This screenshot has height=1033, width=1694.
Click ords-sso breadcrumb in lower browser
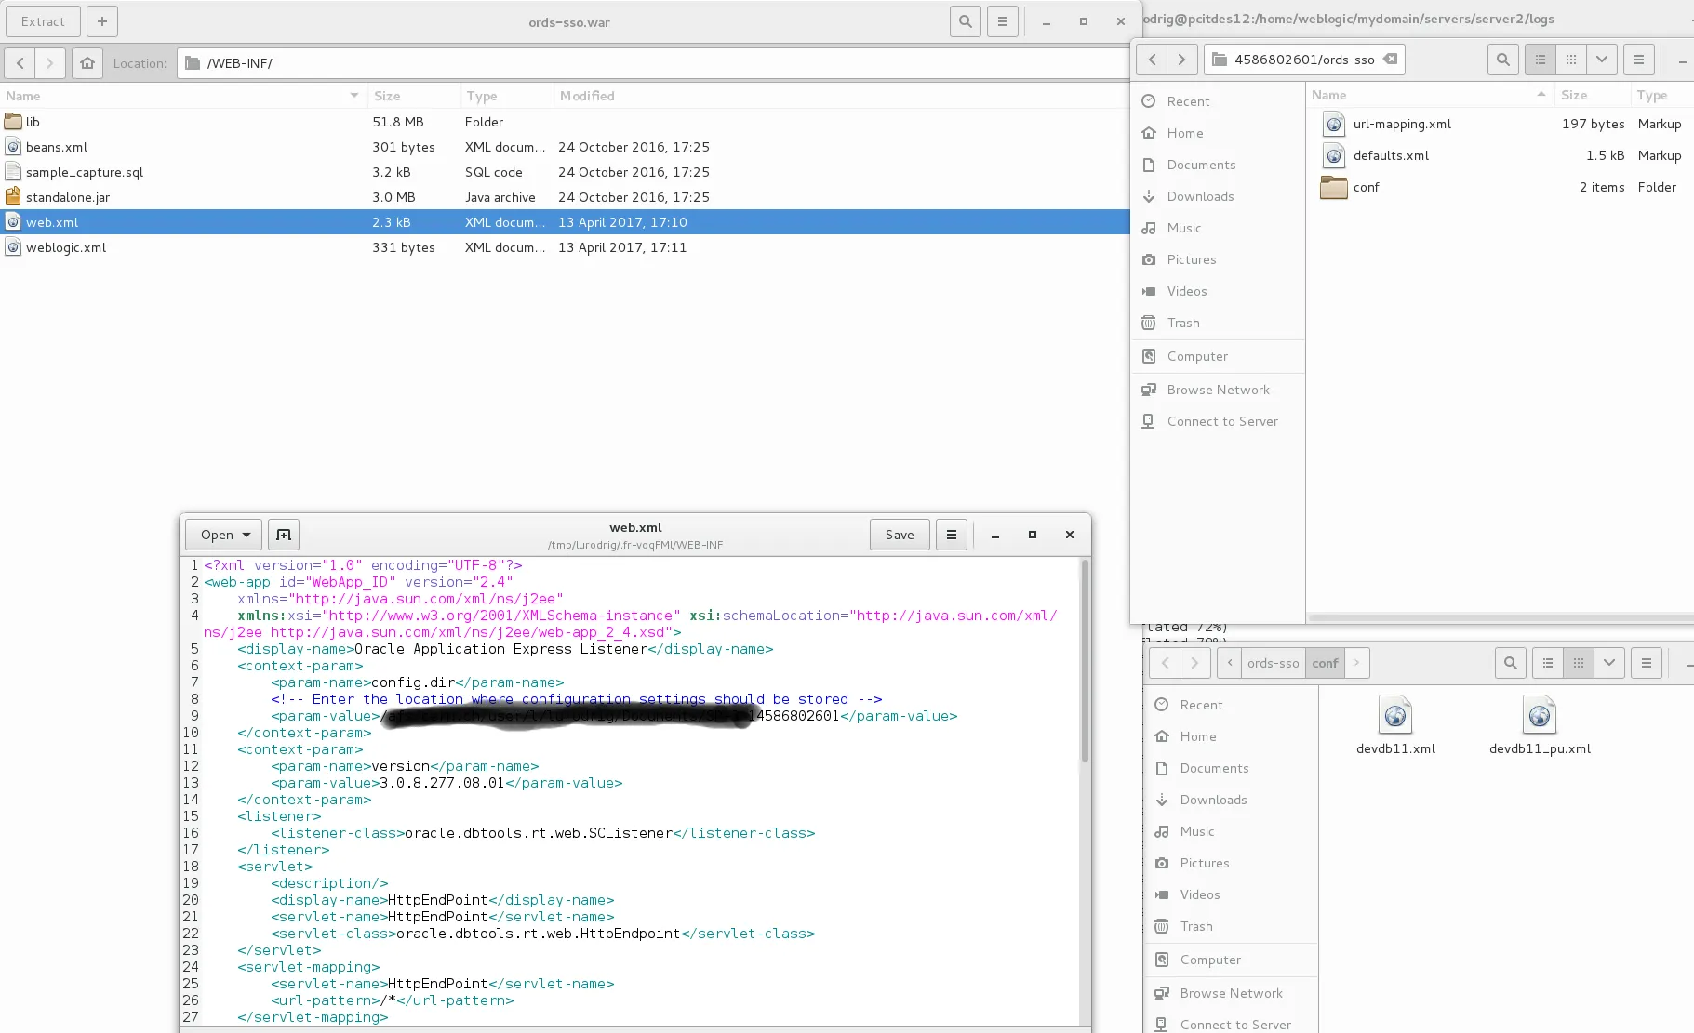[1273, 663]
